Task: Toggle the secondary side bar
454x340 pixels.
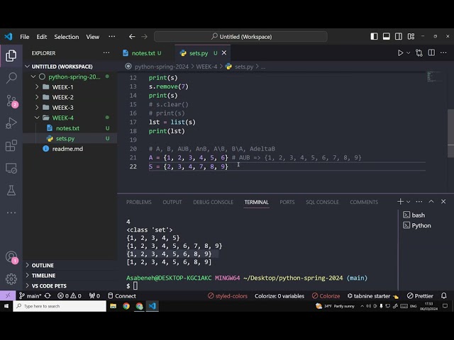Action: click(x=399, y=36)
